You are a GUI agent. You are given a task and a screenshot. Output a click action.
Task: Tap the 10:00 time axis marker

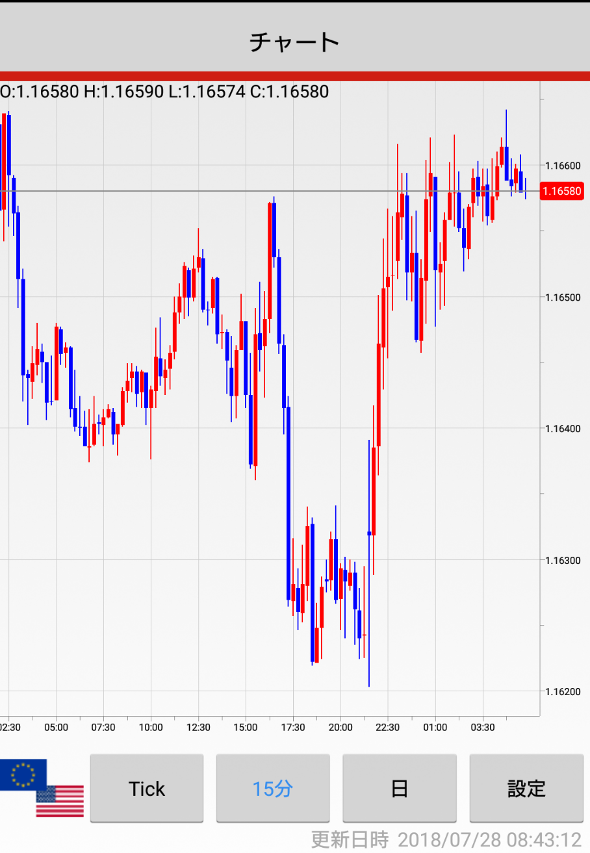coord(151,728)
